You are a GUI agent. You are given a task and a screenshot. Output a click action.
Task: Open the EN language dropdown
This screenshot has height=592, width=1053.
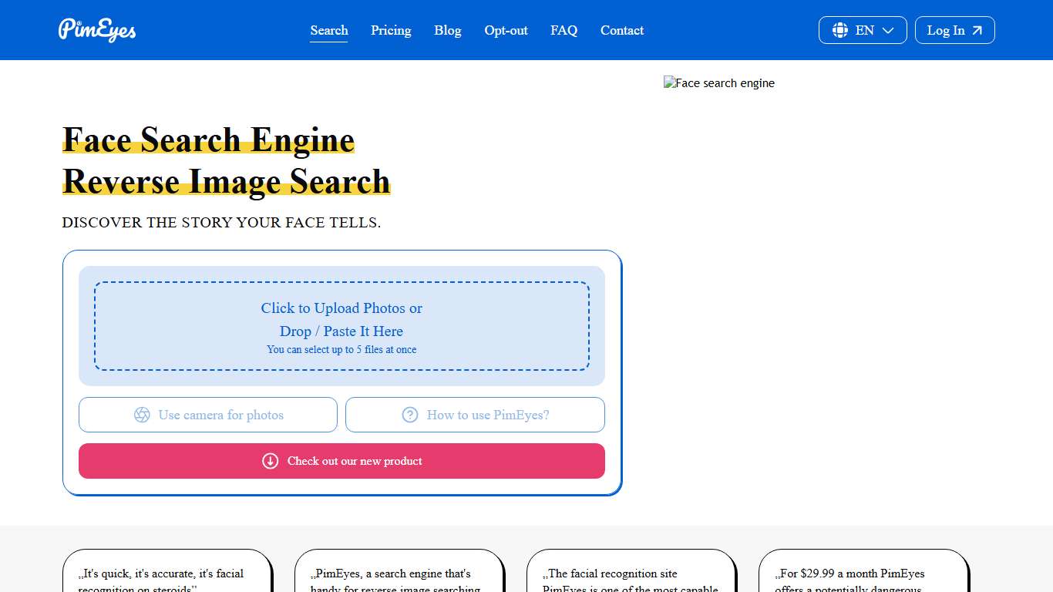click(x=863, y=30)
